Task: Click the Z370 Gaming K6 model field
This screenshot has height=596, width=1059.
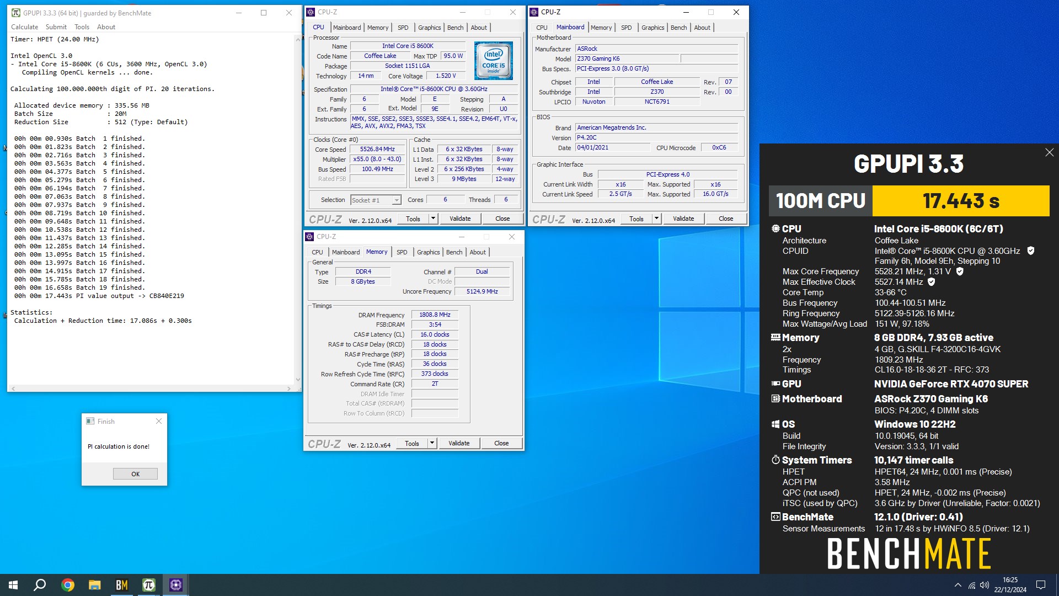Action: [x=627, y=58]
